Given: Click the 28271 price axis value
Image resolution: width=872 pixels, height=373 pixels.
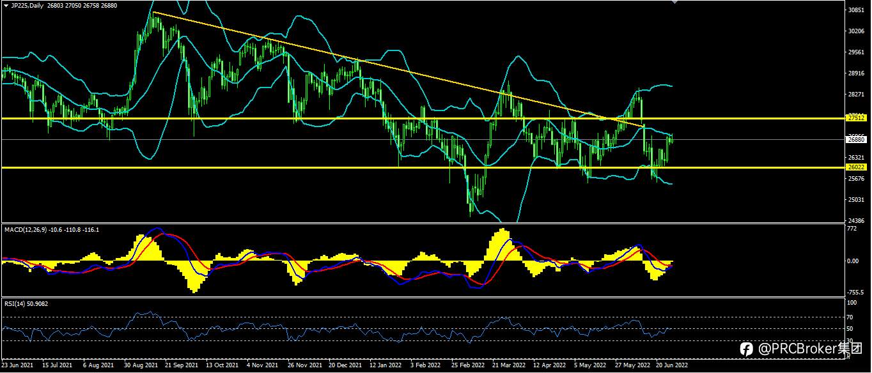Looking at the screenshot, I should click(x=856, y=94).
